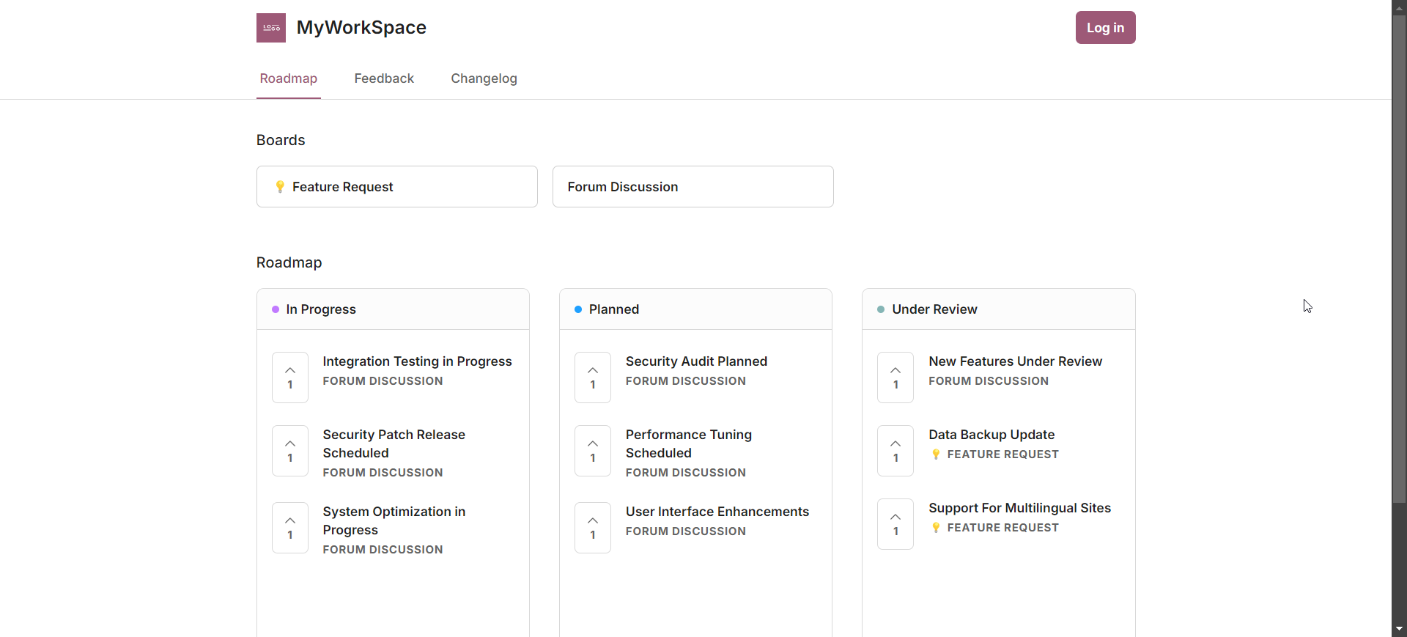Upvote User Interface Enhancements post

coord(593,528)
